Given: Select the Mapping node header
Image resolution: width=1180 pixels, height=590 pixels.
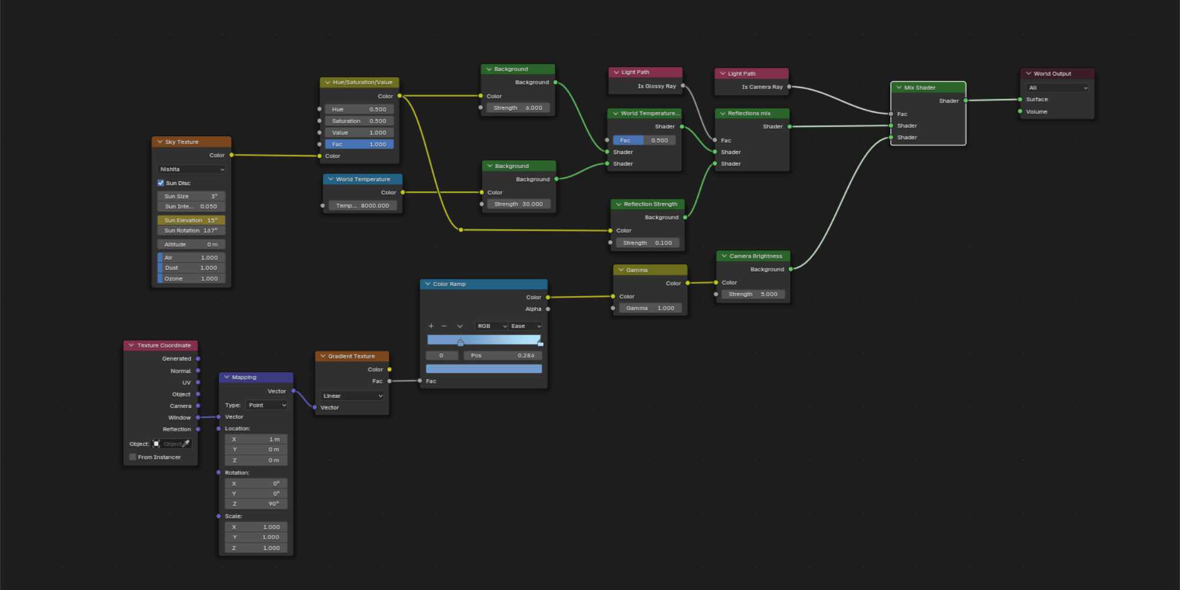Looking at the screenshot, I should [x=256, y=377].
